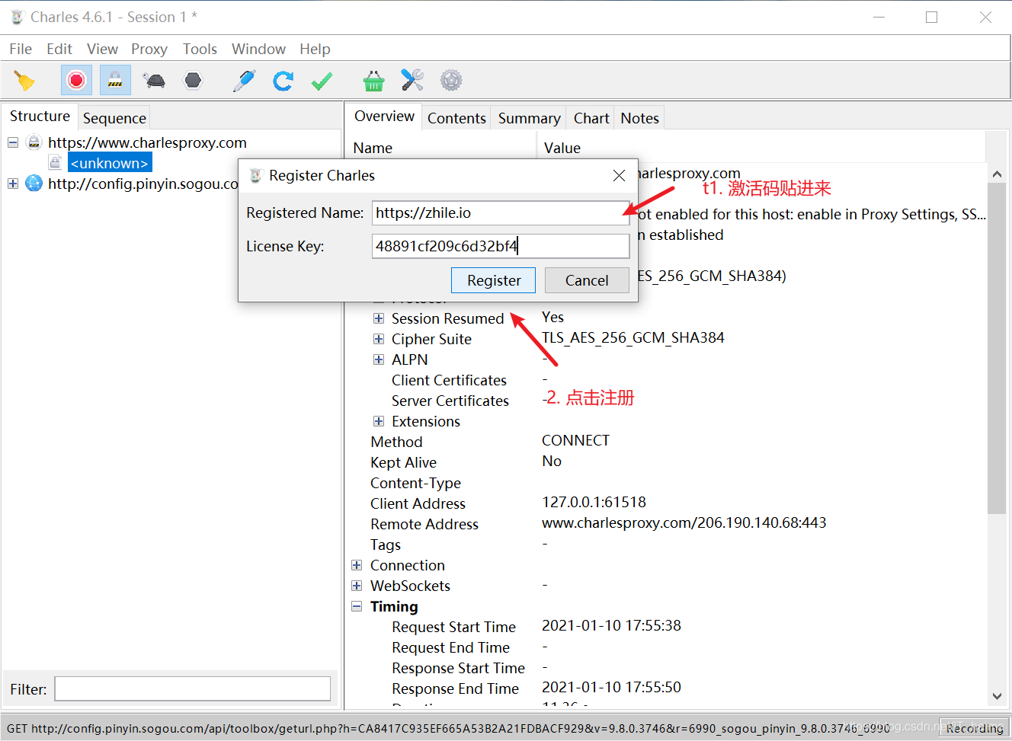The image size is (1012, 741).
Task: Click the Filter text field
Action: [x=193, y=688]
